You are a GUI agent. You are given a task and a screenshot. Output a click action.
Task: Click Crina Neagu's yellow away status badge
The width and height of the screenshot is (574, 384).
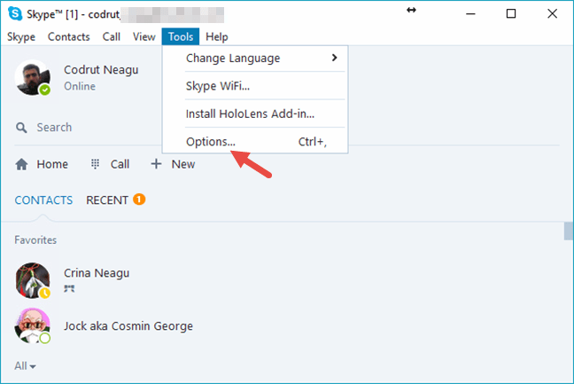point(45,293)
